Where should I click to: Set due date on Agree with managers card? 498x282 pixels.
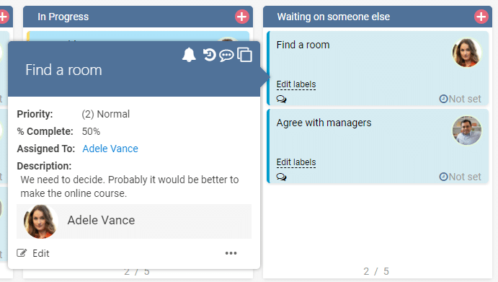(x=461, y=177)
